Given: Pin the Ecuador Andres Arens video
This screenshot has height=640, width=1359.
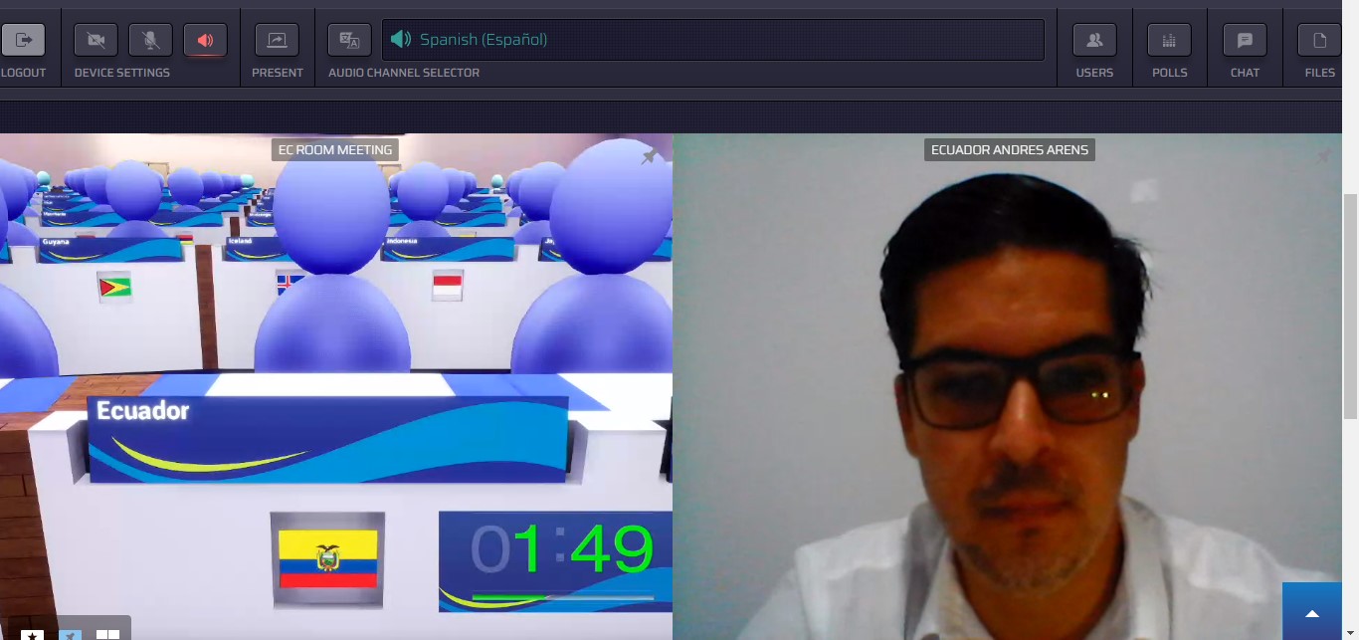Looking at the screenshot, I should pyautogui.click(x=1323, y=156).
